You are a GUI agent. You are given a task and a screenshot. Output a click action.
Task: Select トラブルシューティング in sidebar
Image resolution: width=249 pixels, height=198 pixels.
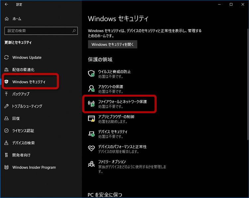27,106
